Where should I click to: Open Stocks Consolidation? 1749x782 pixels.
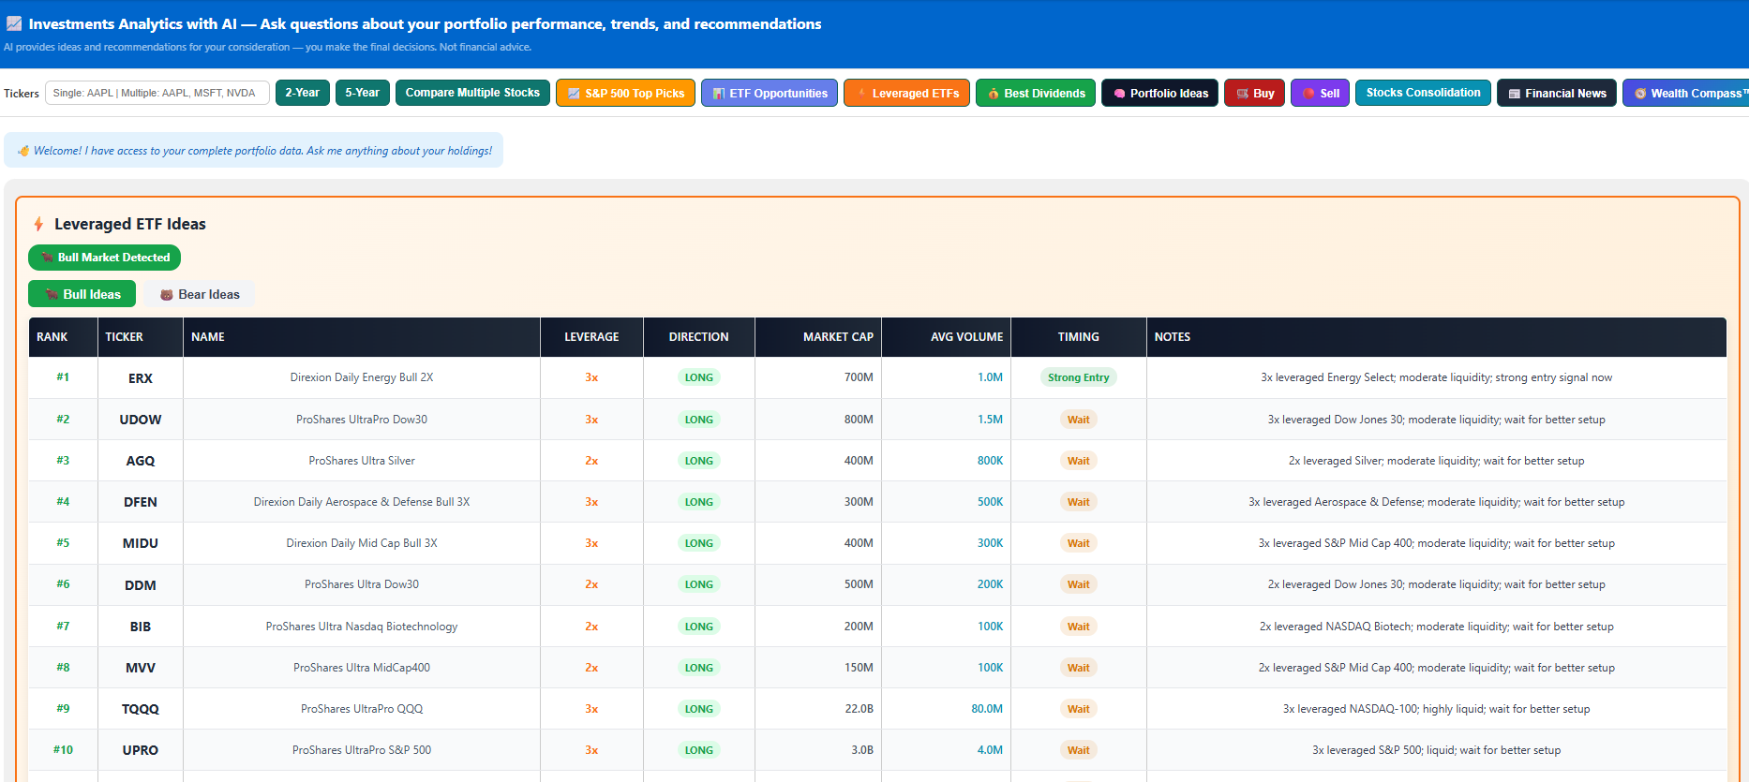pos(1422,93)
